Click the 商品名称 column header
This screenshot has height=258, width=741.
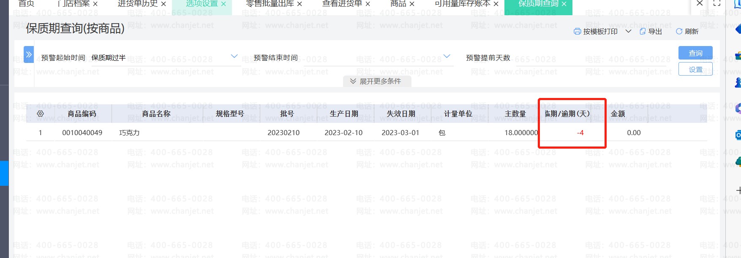pyautogui.click(x=156, y=114)
